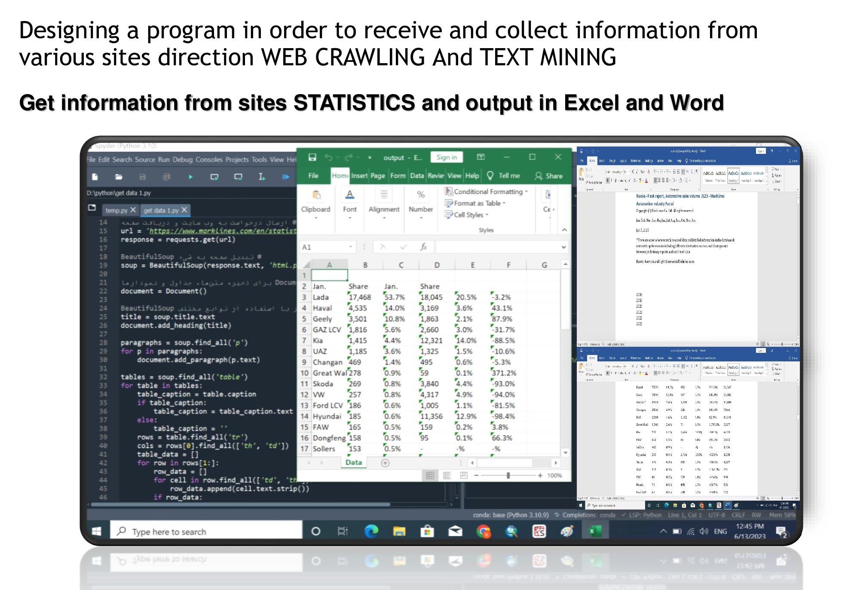Viewport: 851px width, 590px height.
Task: Collapse the Excel ribbon with chevron
Action: click(x=564, y=230)
